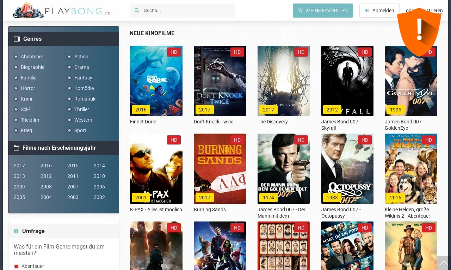Click the James Bond 007 - GoldenEye title
The width and height of the screenshot is (451, 270).
point(404,125)
